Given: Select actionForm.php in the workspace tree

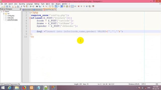Looking at the screenshot, I should (12, 20).
